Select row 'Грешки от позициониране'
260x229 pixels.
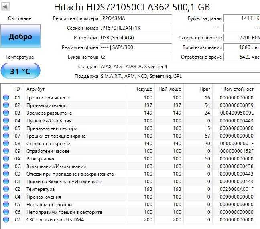pyautogui.click(x=129, y=136)
